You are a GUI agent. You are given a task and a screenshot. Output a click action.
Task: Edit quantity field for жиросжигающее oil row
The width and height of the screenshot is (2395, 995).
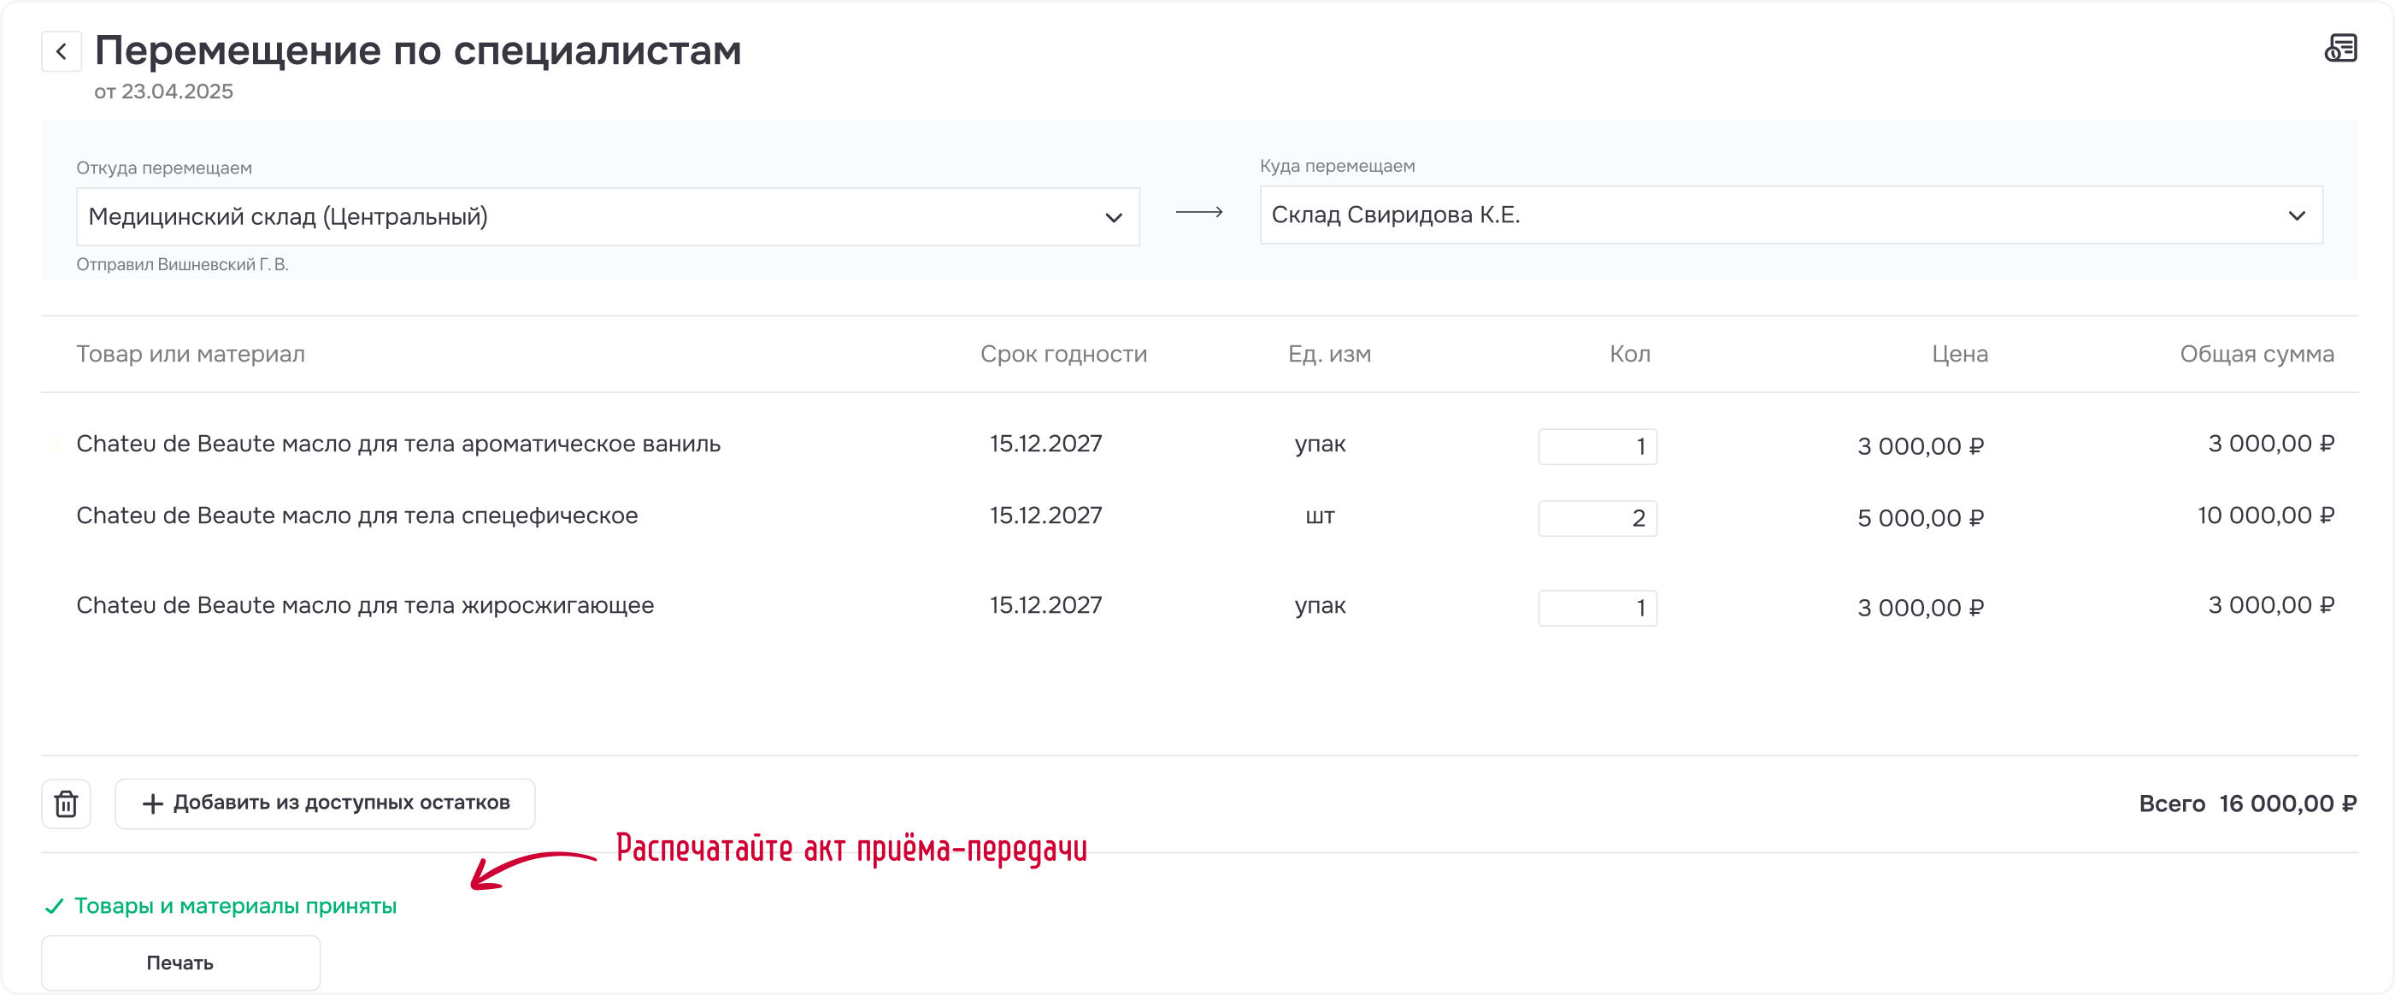click(1598, 608)
